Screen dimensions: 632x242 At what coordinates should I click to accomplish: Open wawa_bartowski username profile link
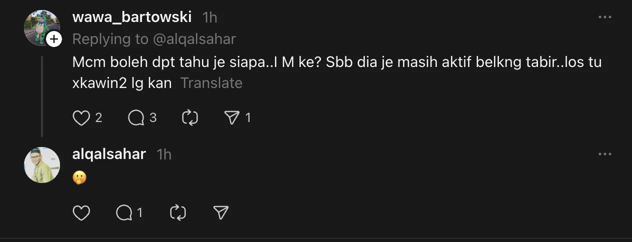click(x=132, y=17)
